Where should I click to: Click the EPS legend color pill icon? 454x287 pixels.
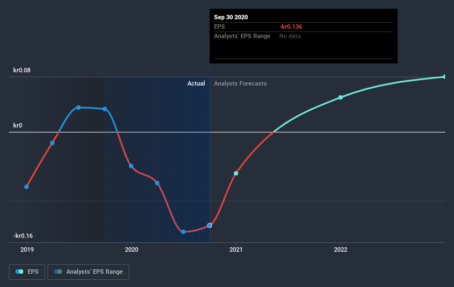point(19,272)
